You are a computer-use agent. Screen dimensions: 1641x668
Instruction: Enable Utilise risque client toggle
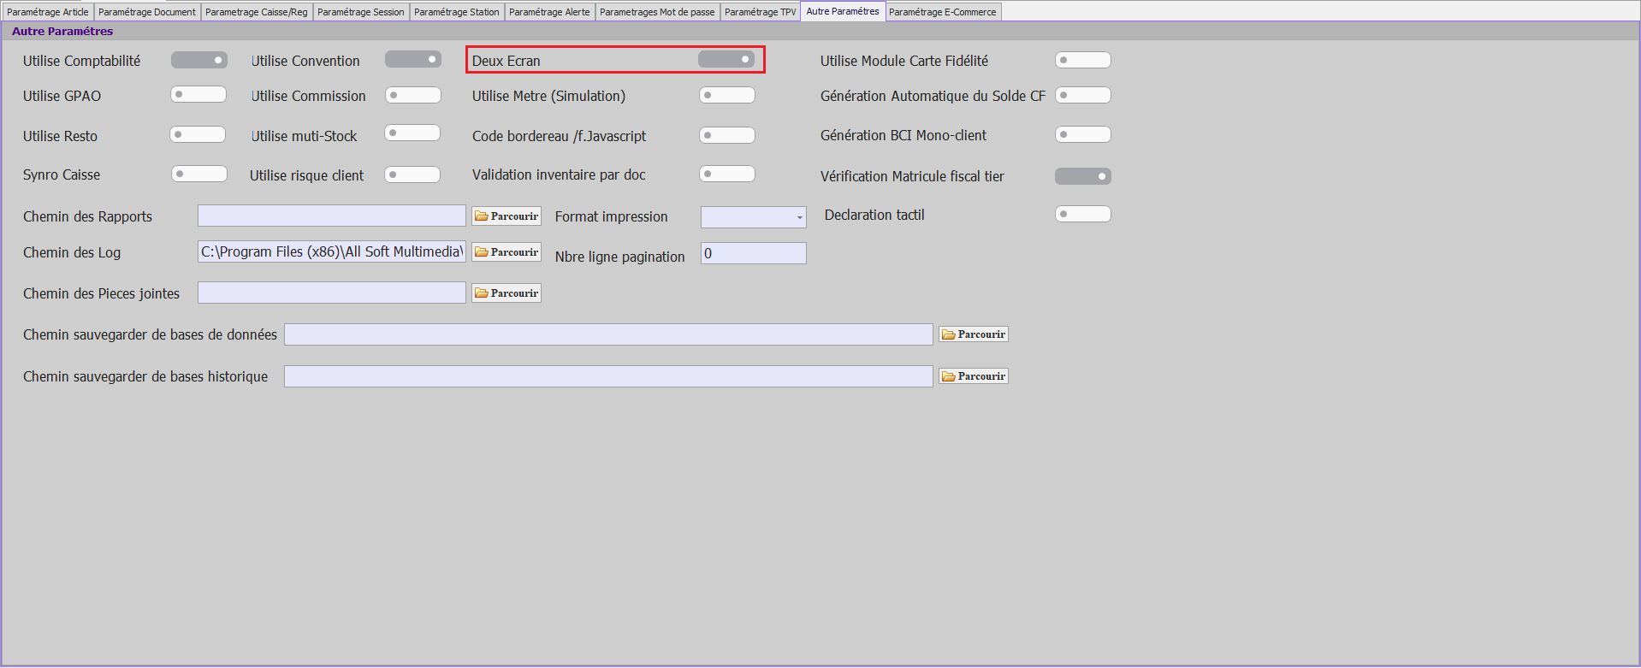pyautogui.click(x=412, y=174)
